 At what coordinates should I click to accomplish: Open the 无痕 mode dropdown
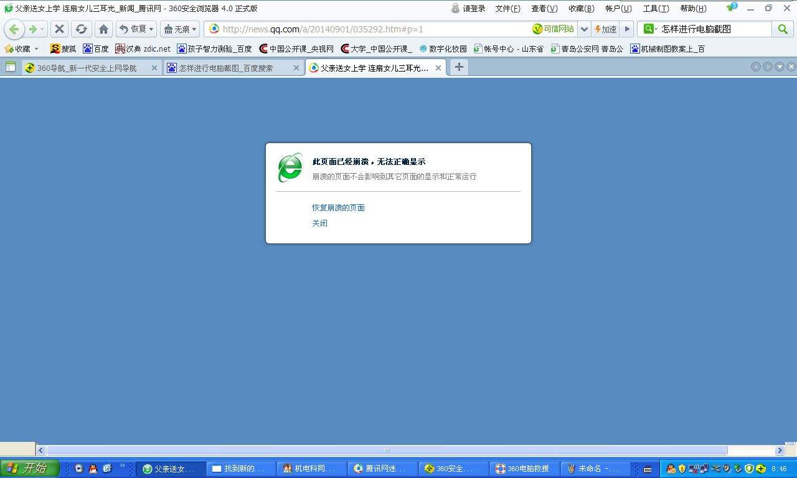194,29
